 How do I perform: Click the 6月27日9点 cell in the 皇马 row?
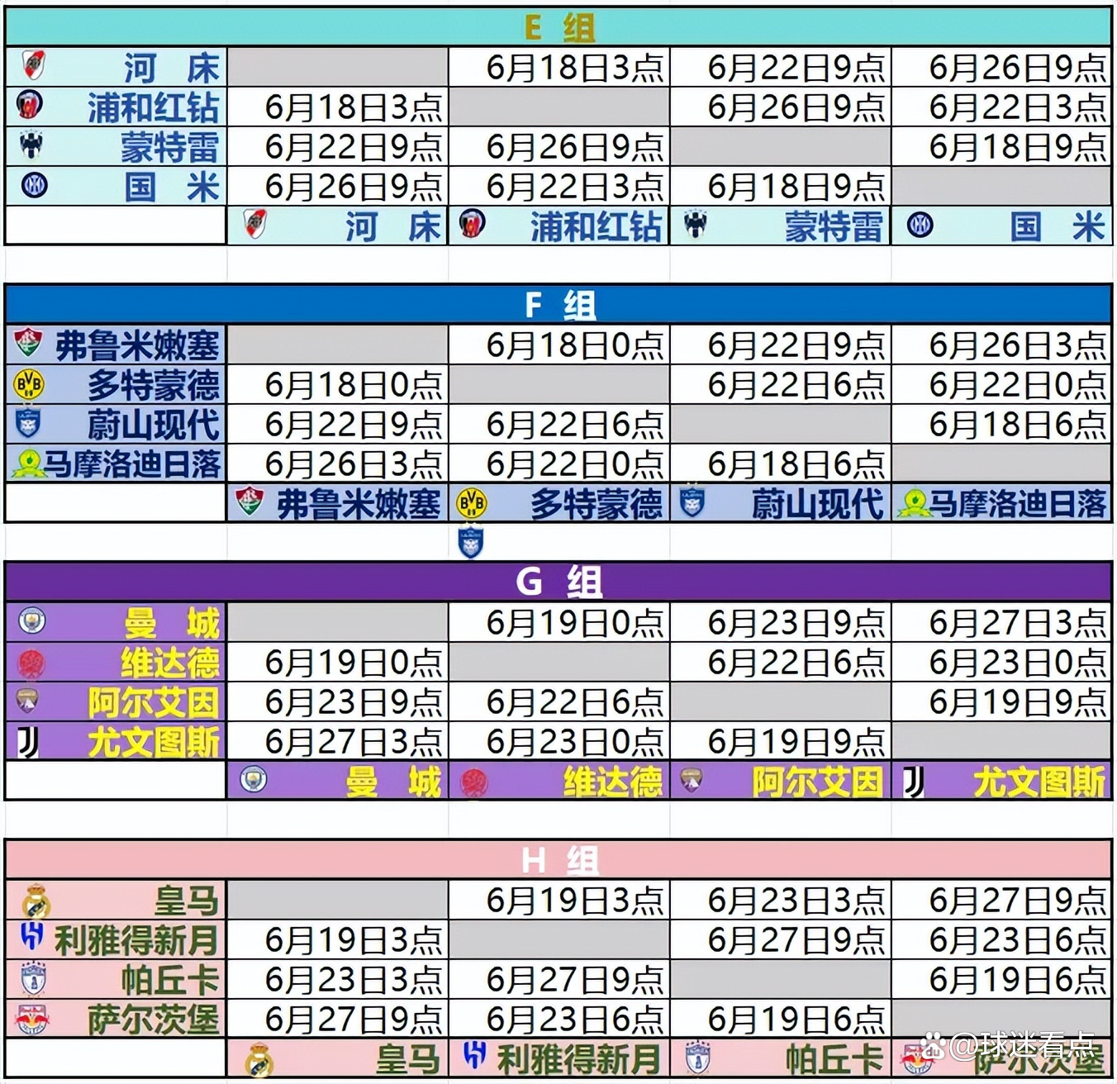pyautogui.click(x=1016, y=901)
